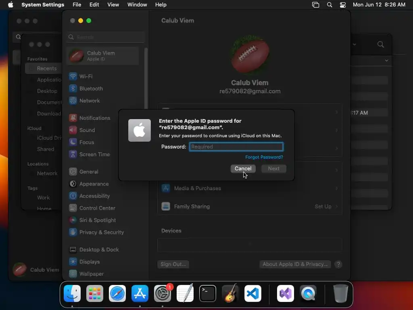The width and height of the screenshot is (413, 310).
Task: Click Cancel in the password dialog
Action: (x=243, y=168)
